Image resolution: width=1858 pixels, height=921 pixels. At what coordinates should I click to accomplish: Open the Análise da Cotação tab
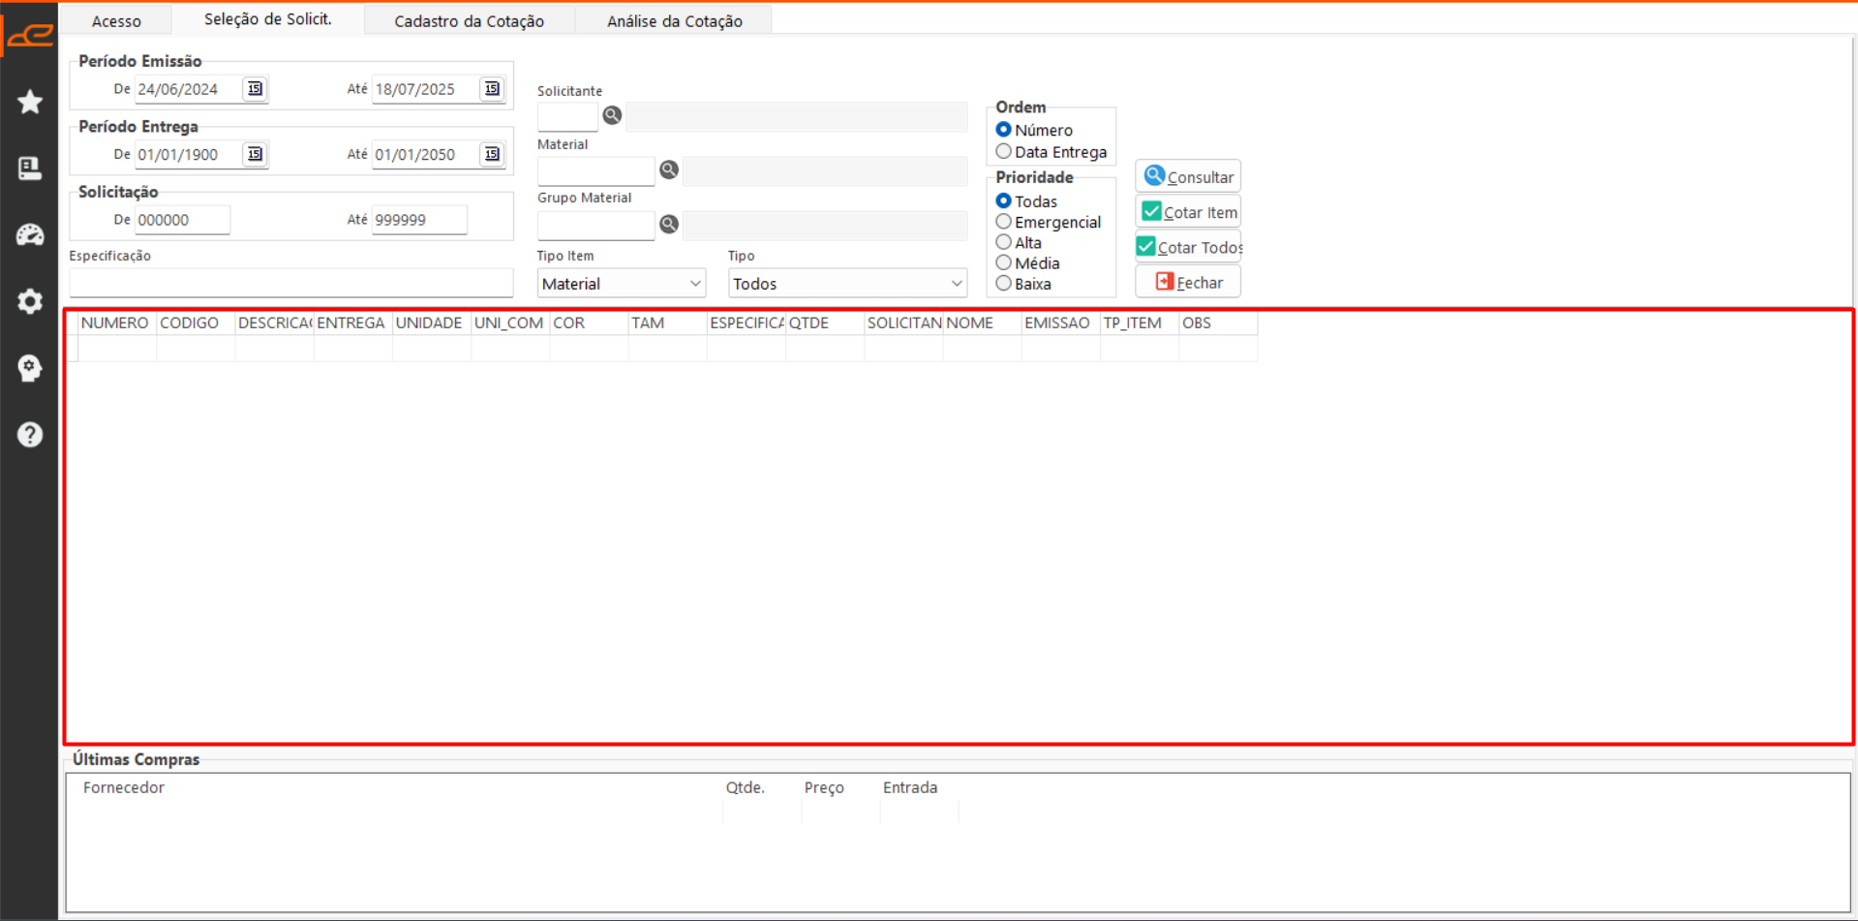pos(674,21)
